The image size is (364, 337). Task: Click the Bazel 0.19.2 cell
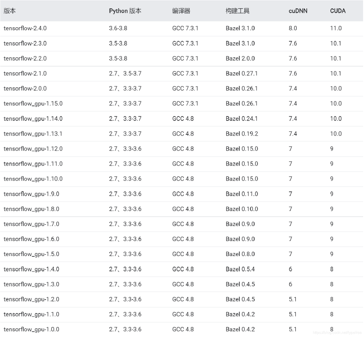[x=242, y=134]
